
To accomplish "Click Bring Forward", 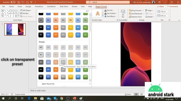I will (135, 10).
